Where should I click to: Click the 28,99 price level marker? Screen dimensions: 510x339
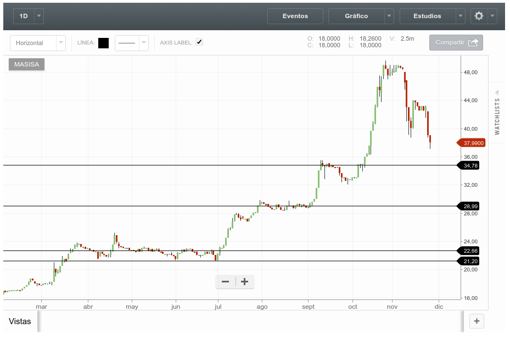(x=470, y=206)
